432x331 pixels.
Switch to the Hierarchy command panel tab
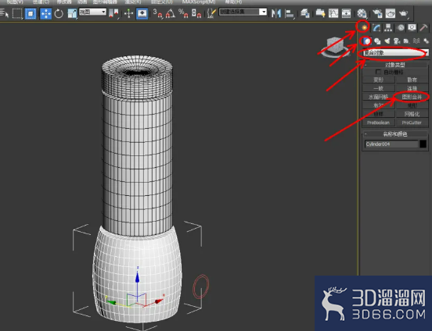point(388,27)
